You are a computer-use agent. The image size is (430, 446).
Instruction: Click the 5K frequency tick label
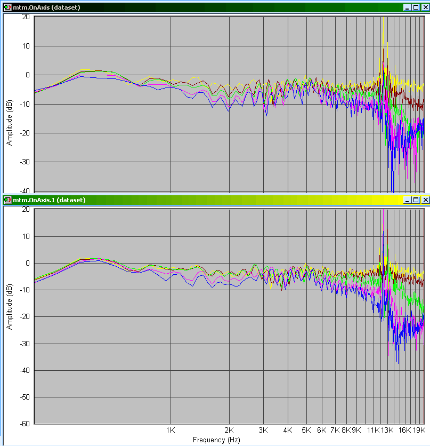click(306, 430)
